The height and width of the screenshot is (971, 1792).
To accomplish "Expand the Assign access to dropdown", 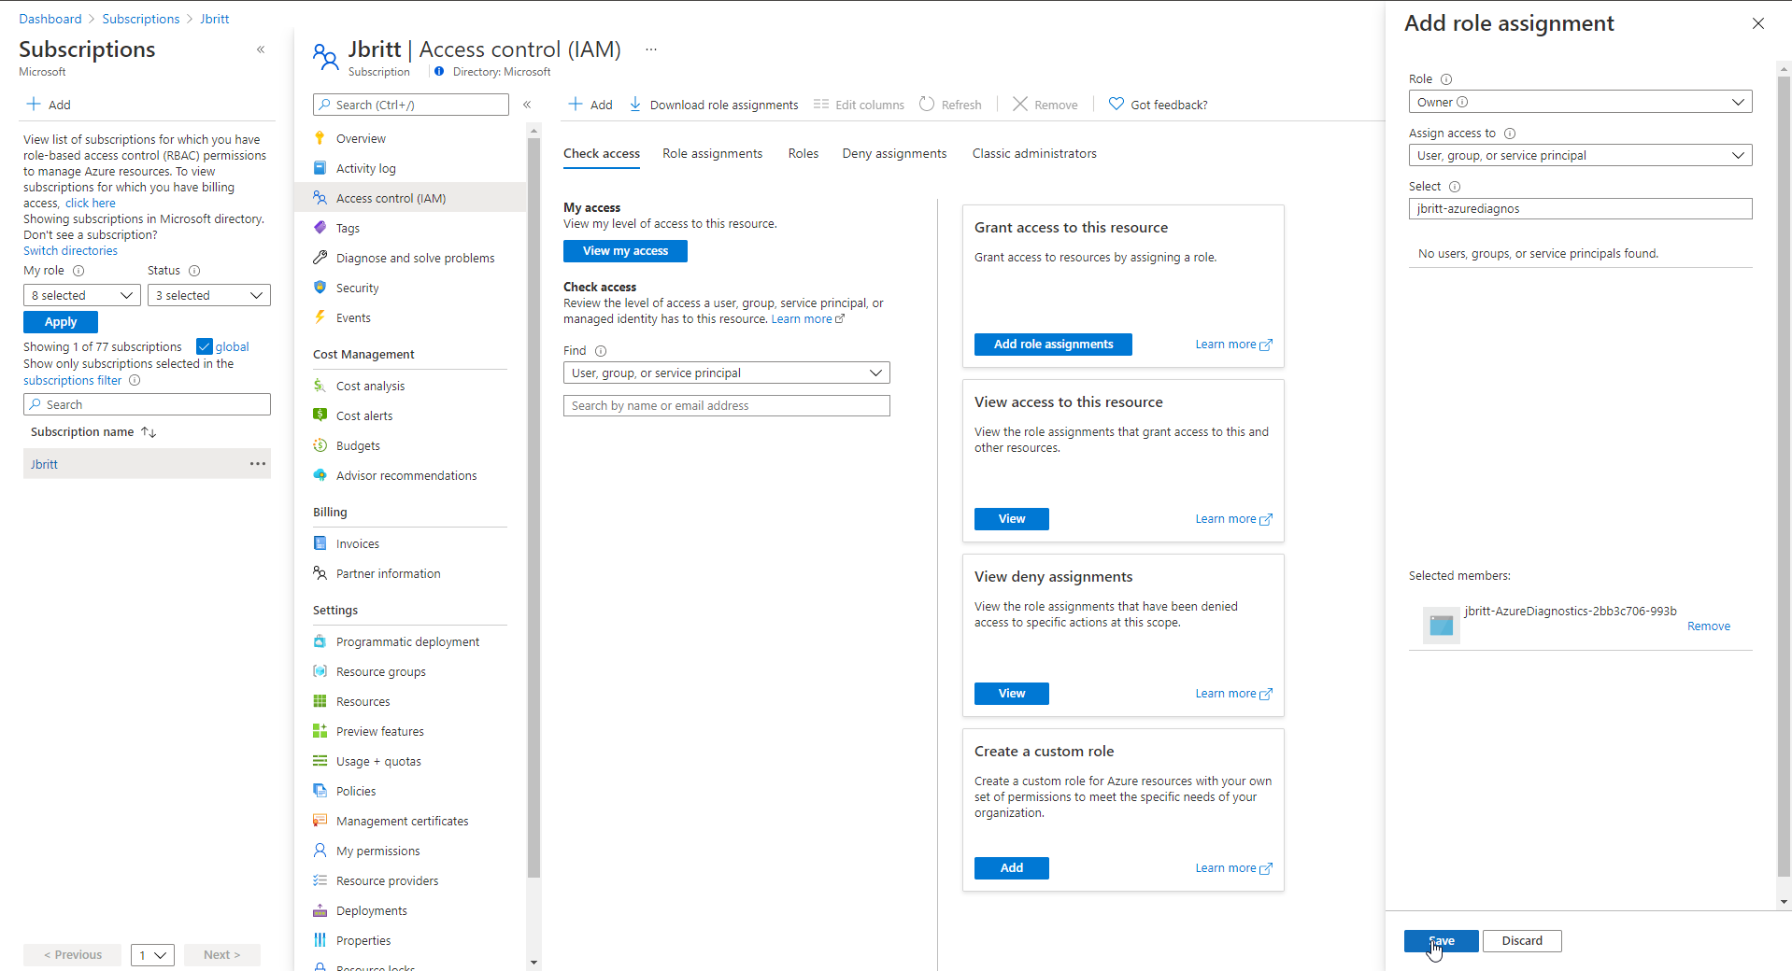I will 1580,155.
